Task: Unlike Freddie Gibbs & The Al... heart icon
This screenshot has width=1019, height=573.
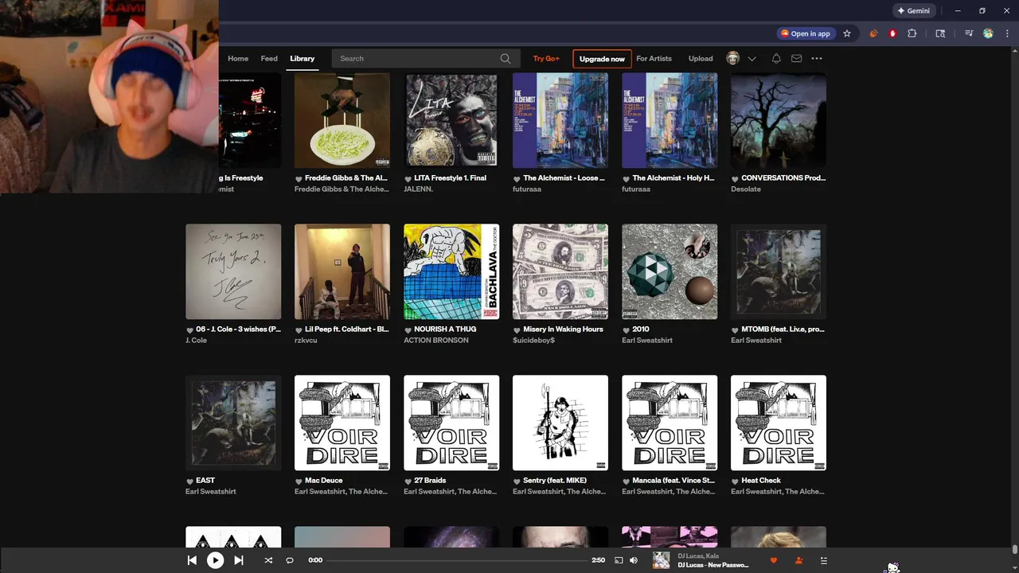Action: coord(299,179)
